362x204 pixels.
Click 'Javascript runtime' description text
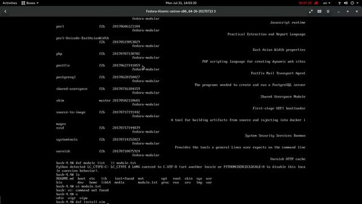coord(288,23)
